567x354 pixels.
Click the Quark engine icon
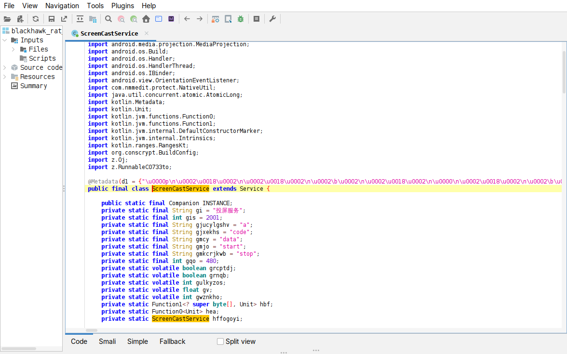[x=228, y=19]
